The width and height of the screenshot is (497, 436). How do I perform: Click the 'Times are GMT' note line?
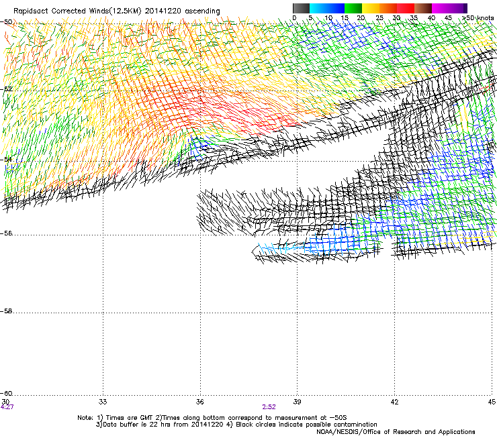(x=212, y=417)
